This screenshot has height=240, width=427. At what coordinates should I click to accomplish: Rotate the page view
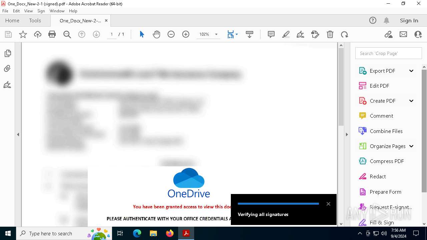point(345,34)
